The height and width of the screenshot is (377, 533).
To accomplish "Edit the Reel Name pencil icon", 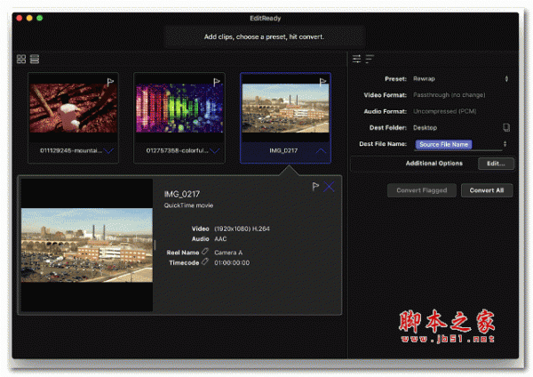I will 205,252.
